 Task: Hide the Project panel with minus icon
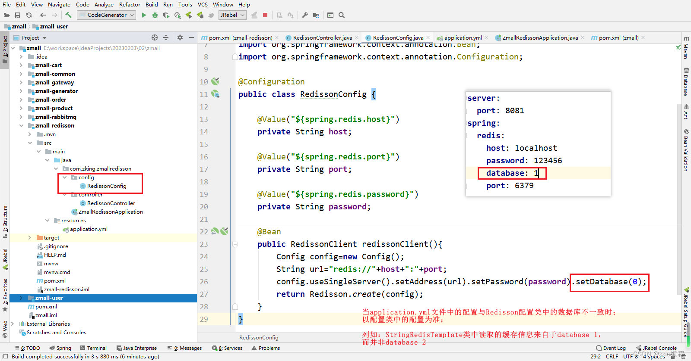coord(191,37)
